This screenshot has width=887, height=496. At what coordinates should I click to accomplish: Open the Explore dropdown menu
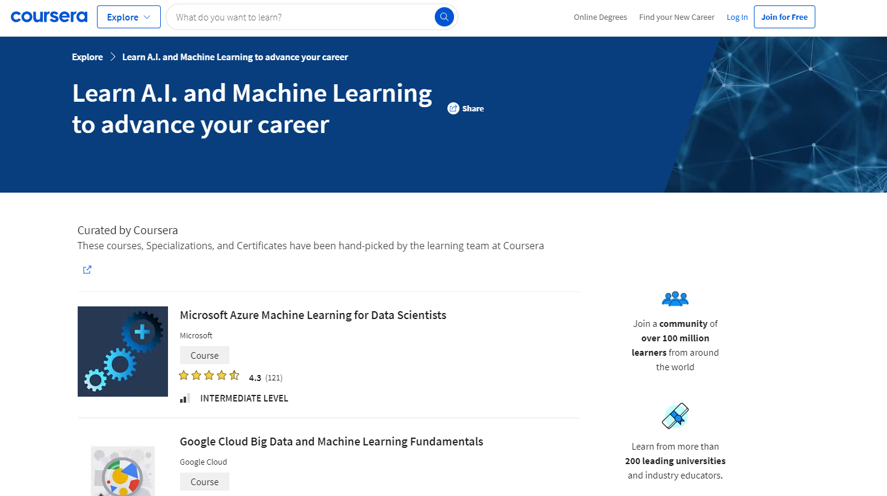129,17
